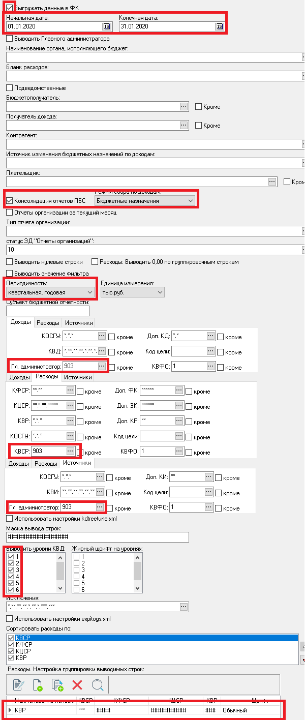Toggle Консолидация отчетов ПБС checkbox
The image size is (305, 720).
10,201
